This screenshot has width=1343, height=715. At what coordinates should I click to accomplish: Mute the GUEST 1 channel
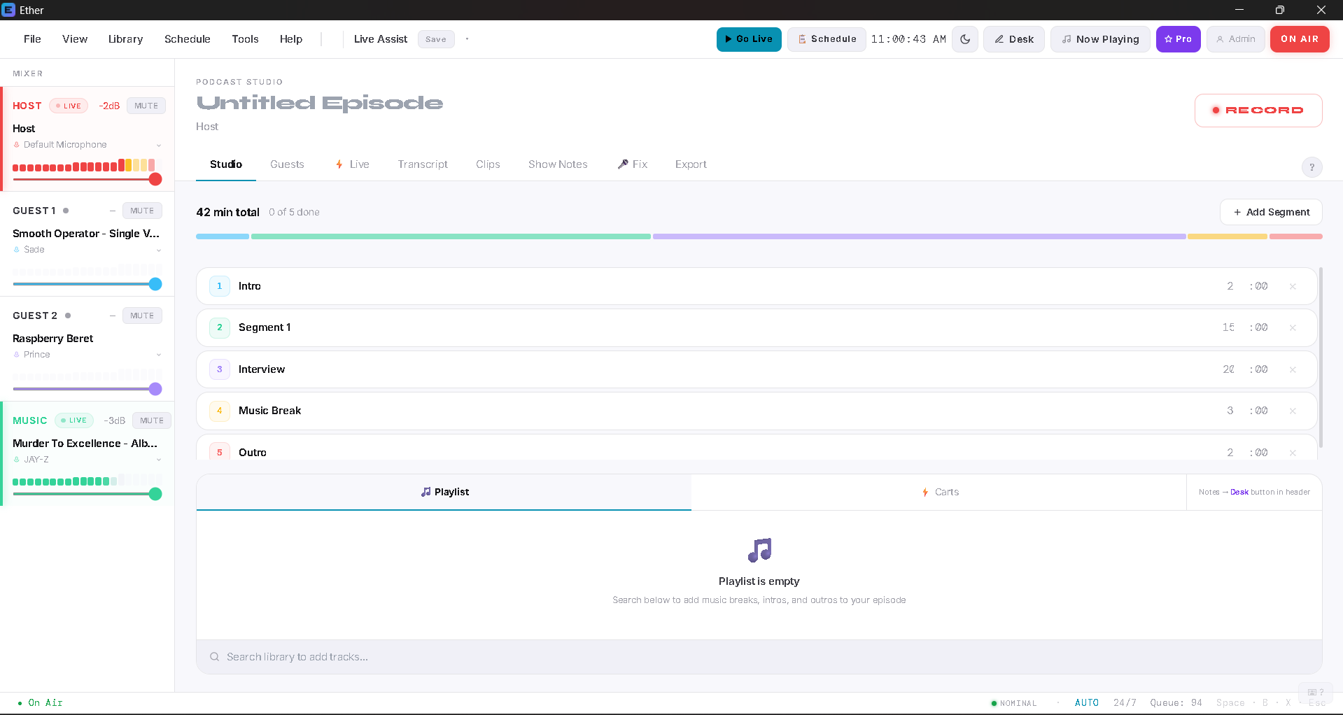click(142, 211)
